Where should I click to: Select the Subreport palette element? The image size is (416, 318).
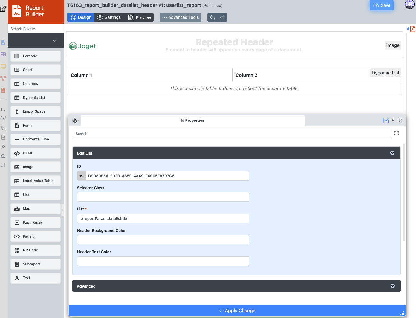(36, 264)
